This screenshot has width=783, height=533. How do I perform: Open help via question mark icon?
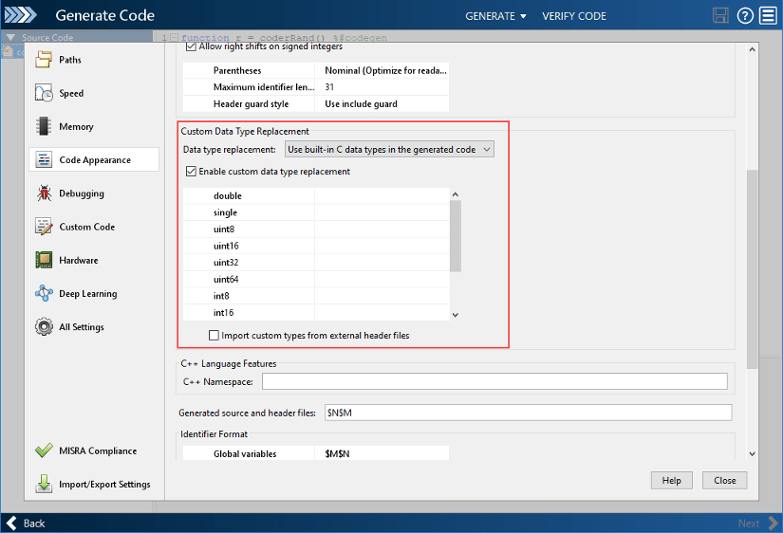tap(745, 15)
